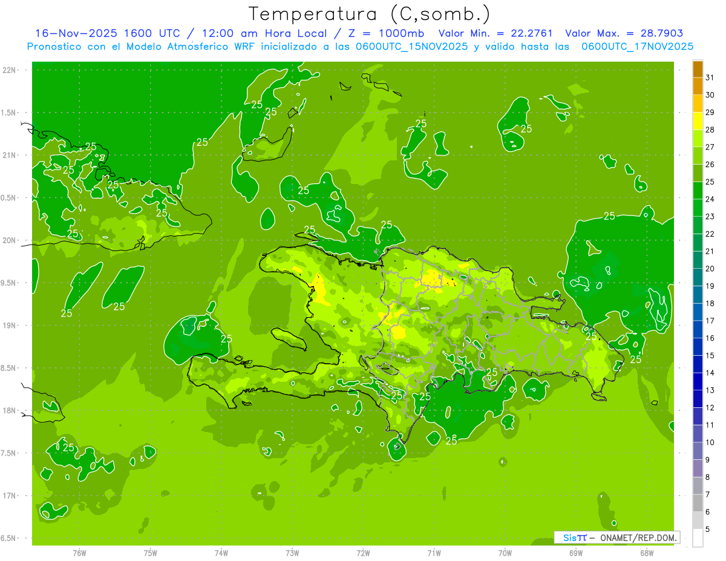Click the legend value "29"
This screenshot has height=561, width=726.
[x=710, y=112]
